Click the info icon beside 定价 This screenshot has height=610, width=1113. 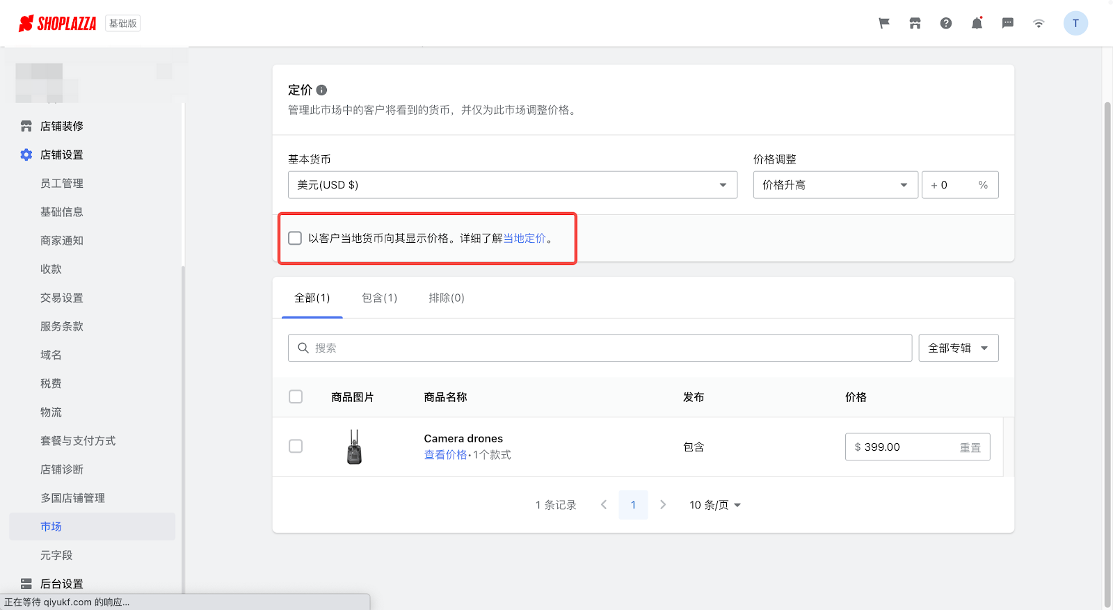321,90
